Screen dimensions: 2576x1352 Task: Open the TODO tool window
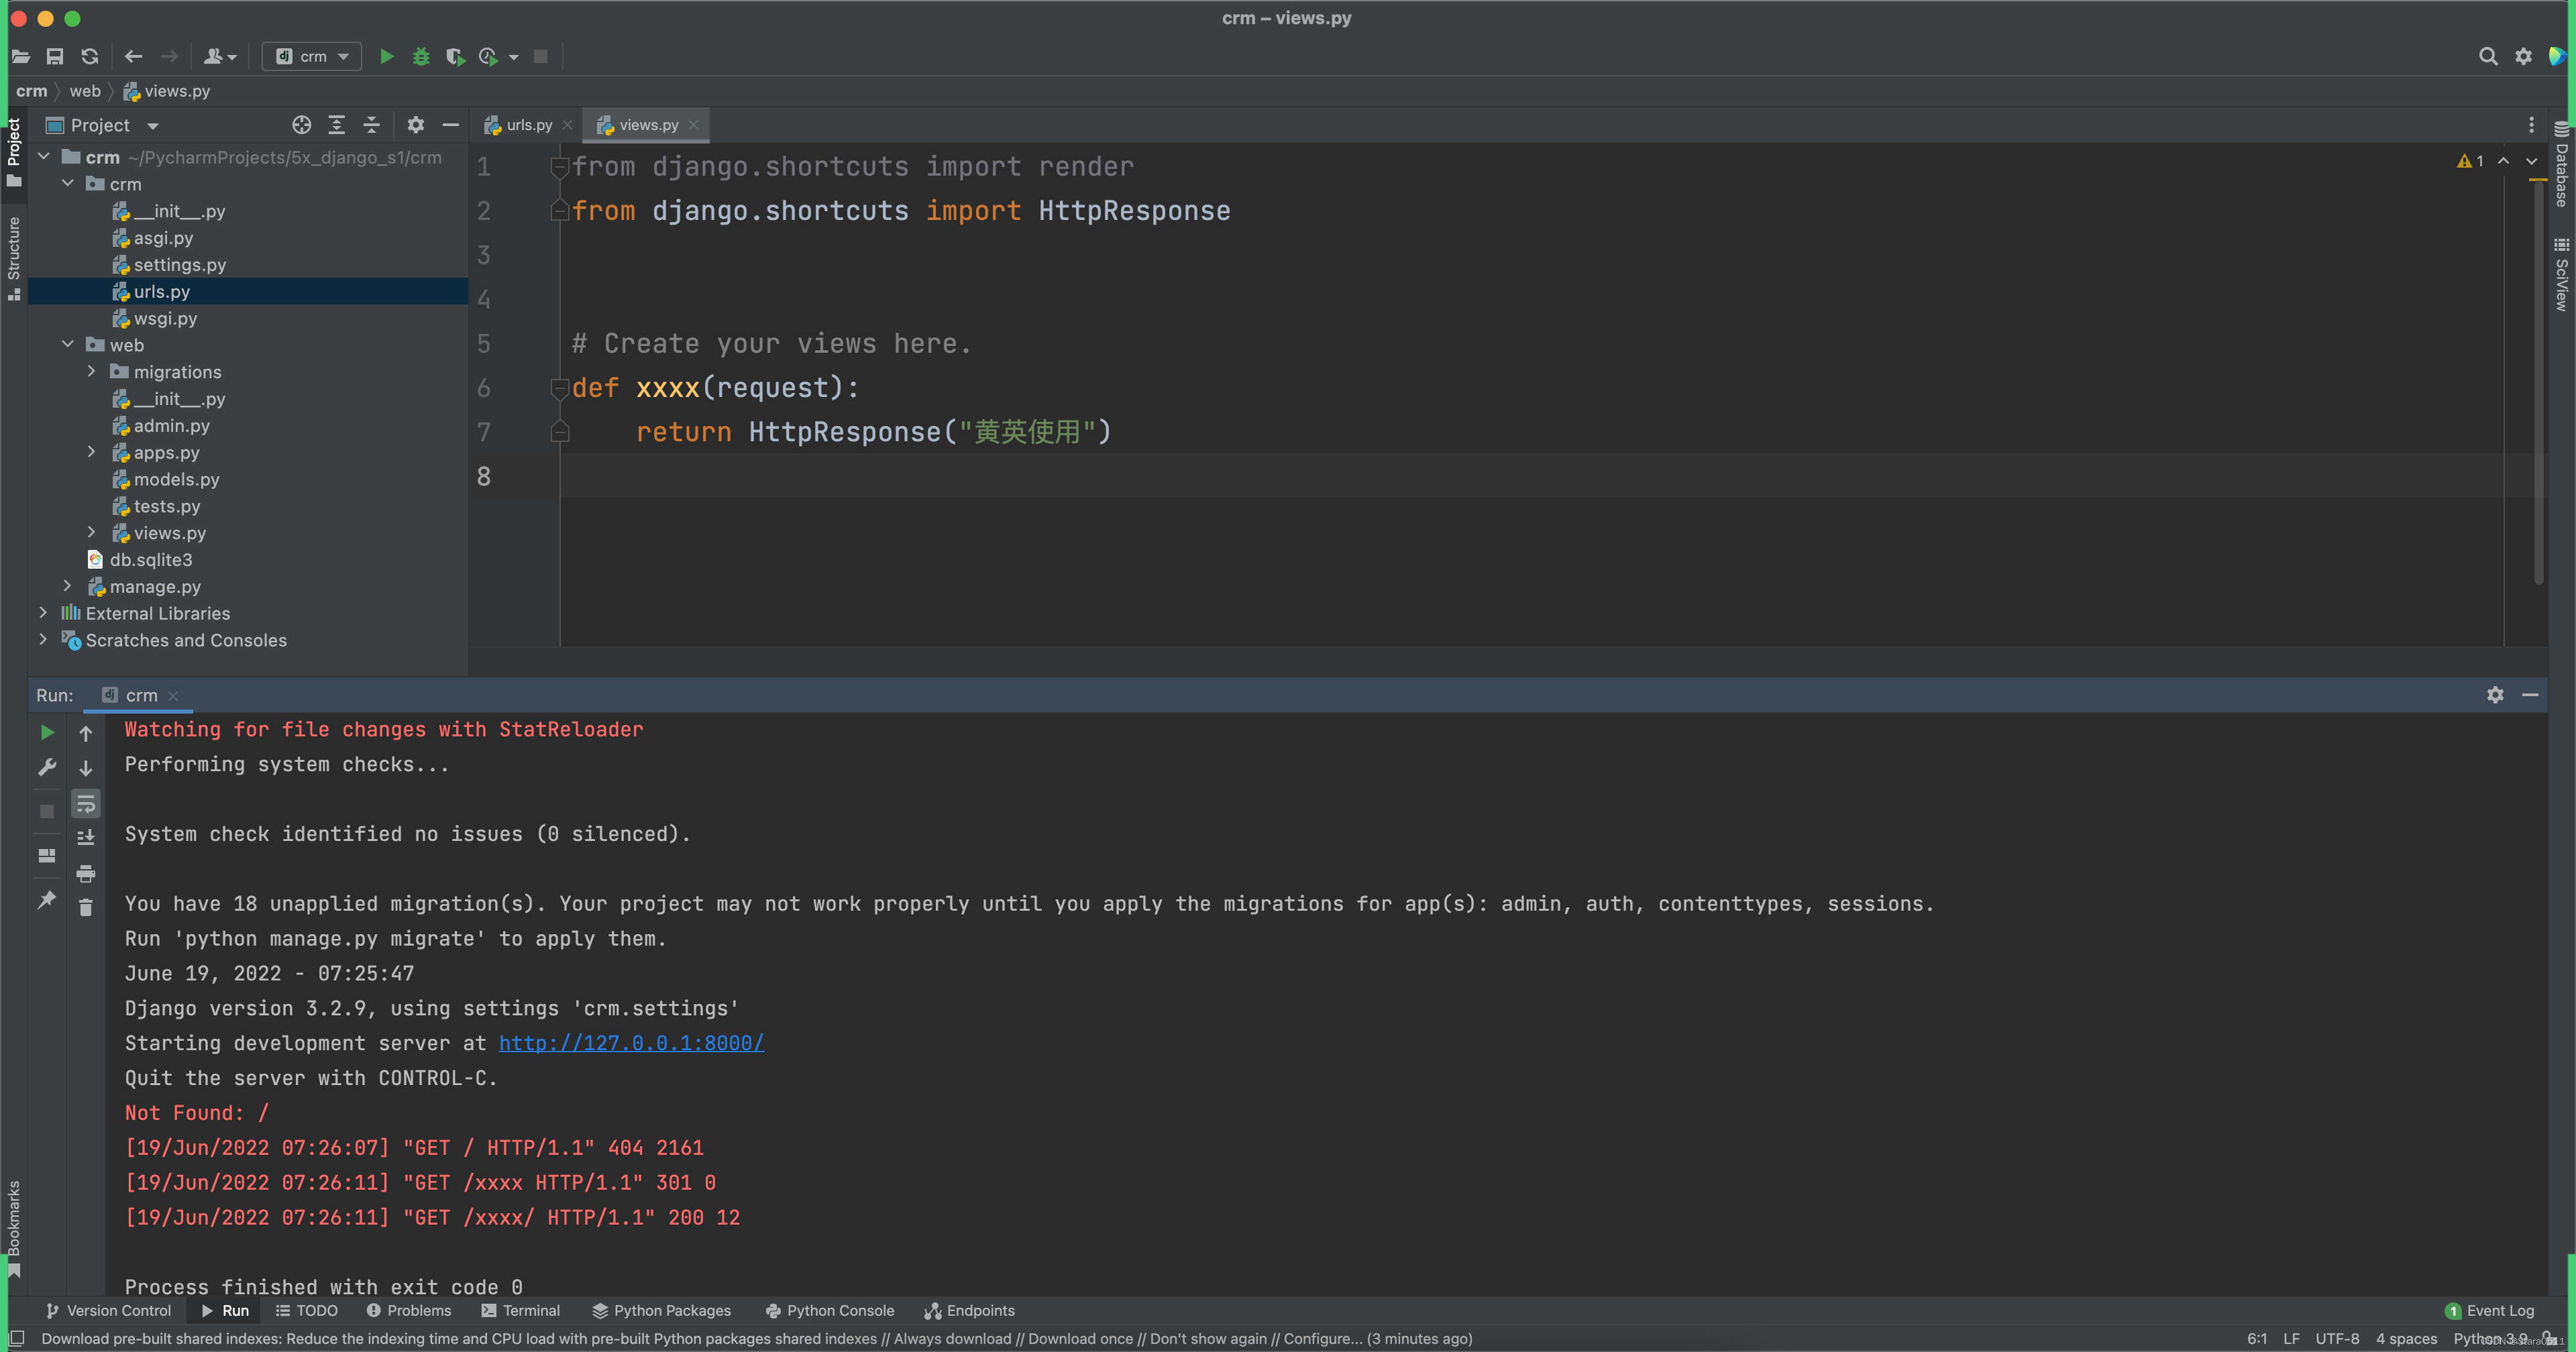[307, 1311]
